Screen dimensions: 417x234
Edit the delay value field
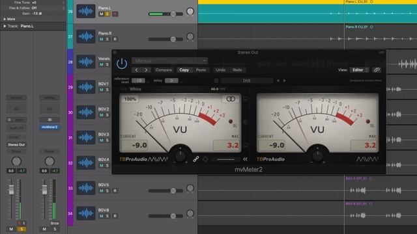[171, 81]
